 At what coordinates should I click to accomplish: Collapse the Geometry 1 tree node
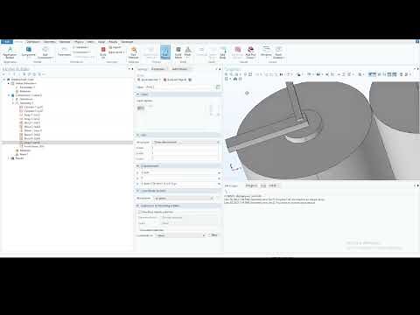click(13, 103)
